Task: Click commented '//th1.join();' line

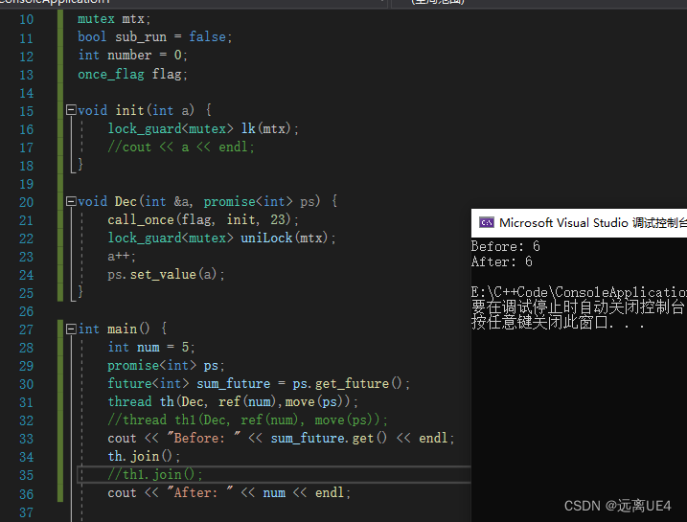Action: point(155,474)
